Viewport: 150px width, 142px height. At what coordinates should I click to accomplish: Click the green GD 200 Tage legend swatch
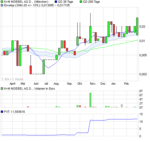pos(81,2)
